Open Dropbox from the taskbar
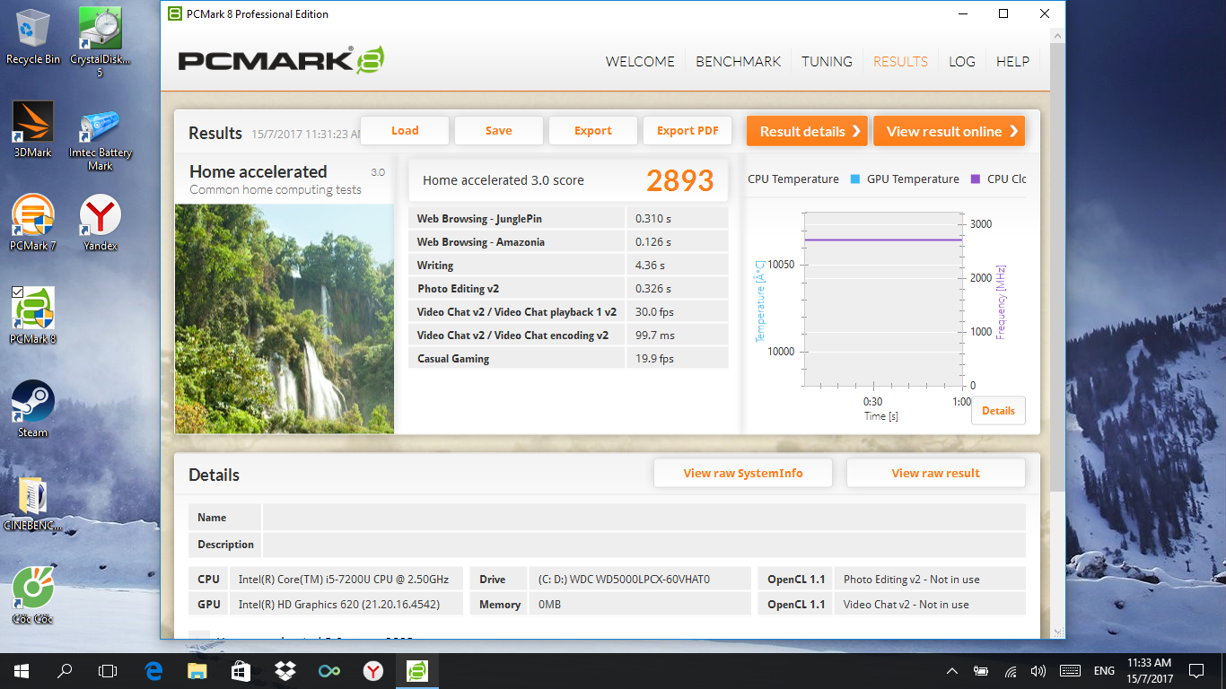Image resolution: width=1226 pixels, height=689 pixels. (285, 671)
